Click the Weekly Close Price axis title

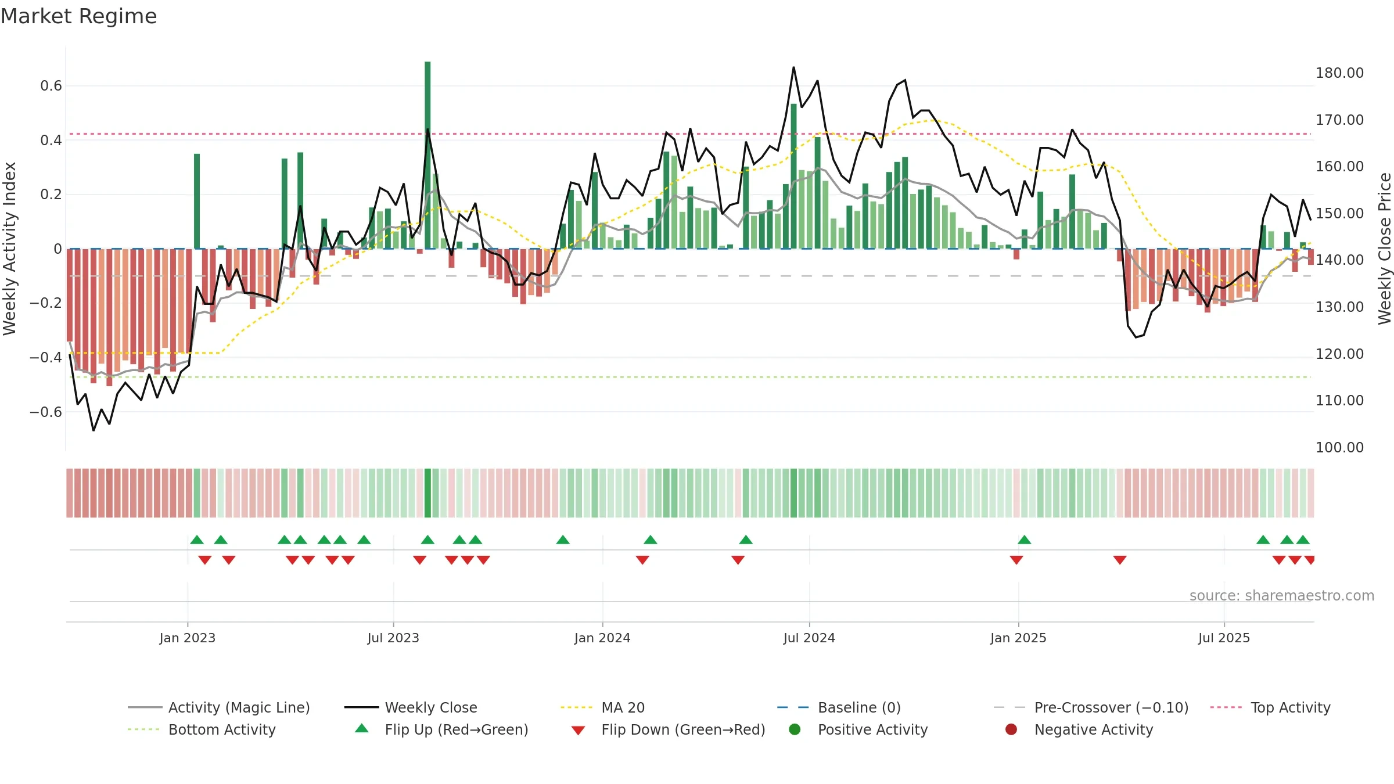1385,249
